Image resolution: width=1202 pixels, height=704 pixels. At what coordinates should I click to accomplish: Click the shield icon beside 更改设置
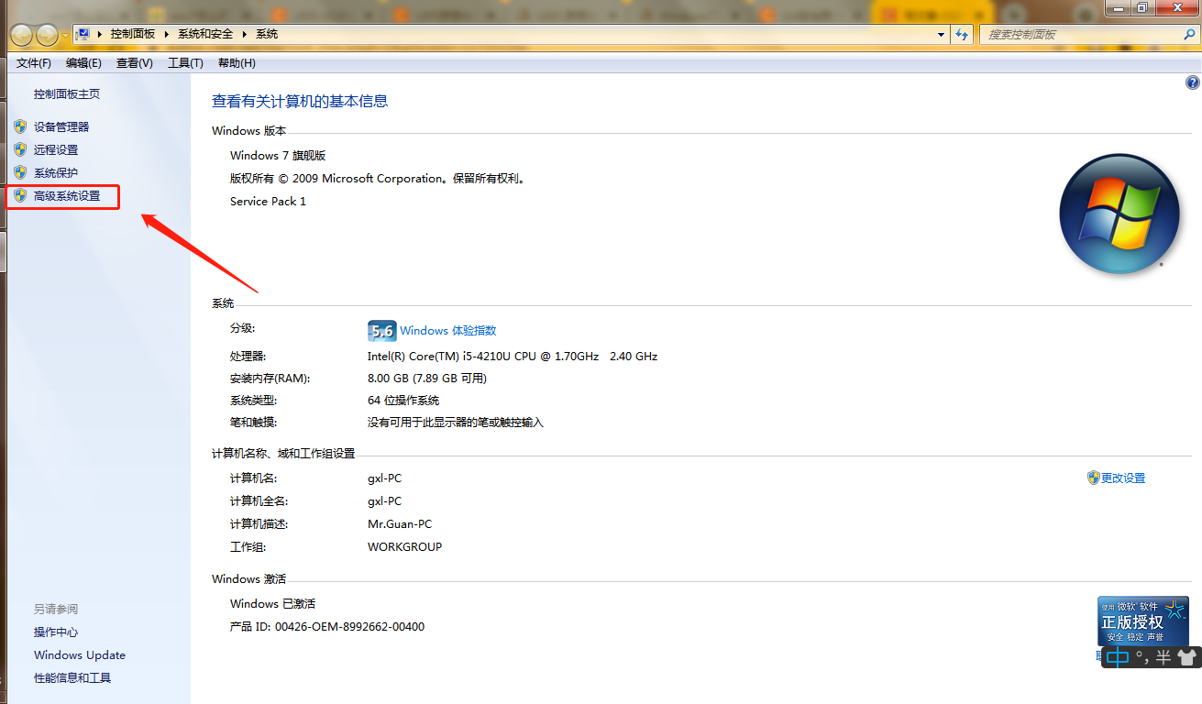click(1093, 477)
